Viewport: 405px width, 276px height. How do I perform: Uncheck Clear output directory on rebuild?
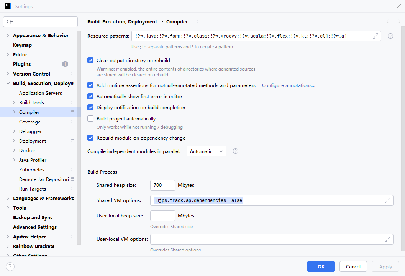coord(90,60)
